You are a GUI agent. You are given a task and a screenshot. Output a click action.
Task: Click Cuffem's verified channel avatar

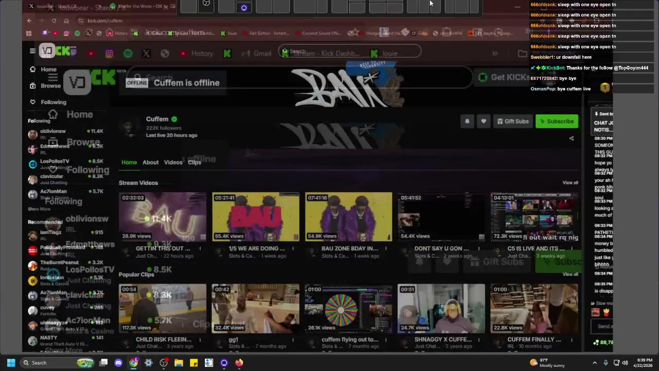point(129,127)
